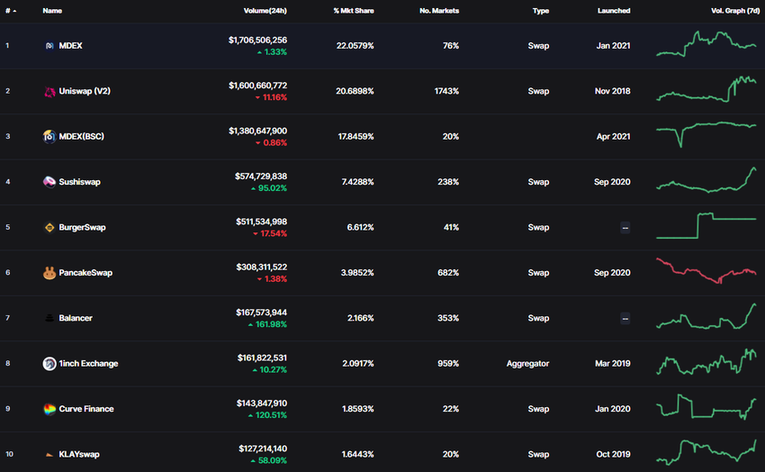Viewport: 765px width, 472px height.
Task: Select the $574,729,838 volume value
Action: click(261, 177)
